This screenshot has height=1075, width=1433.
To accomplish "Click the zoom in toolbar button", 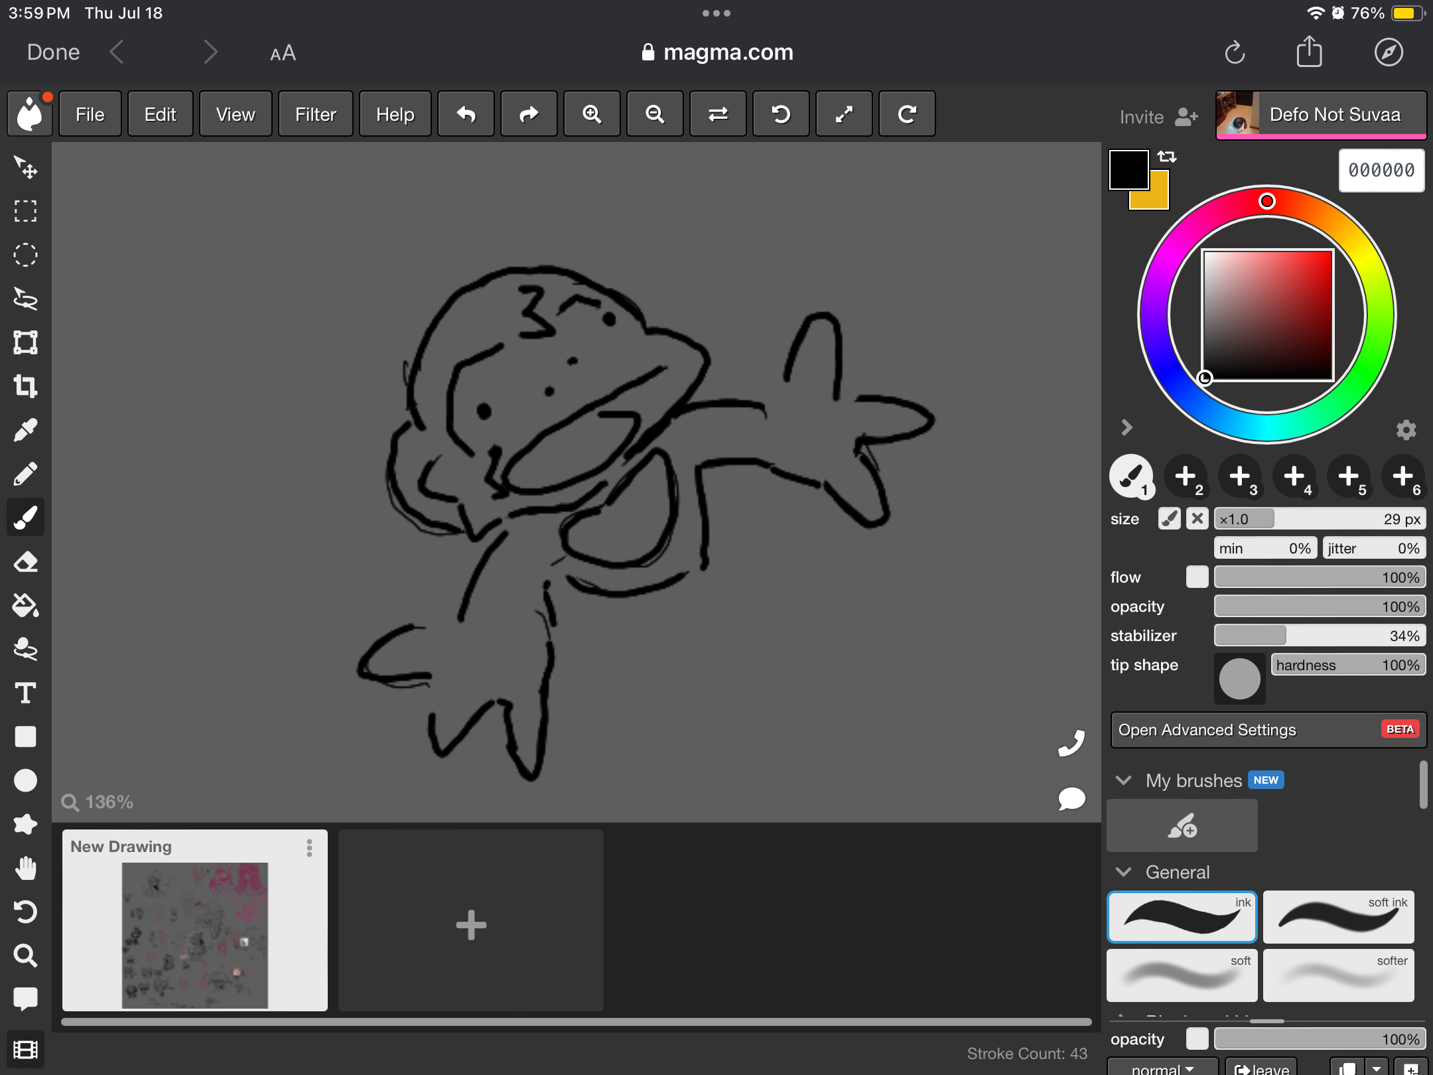I will click(592, 114).
